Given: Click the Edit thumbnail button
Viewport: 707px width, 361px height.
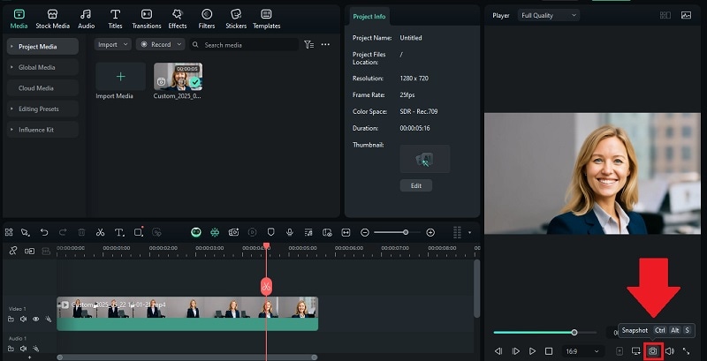Looking at the screenshot, I should tap(416, 185).
